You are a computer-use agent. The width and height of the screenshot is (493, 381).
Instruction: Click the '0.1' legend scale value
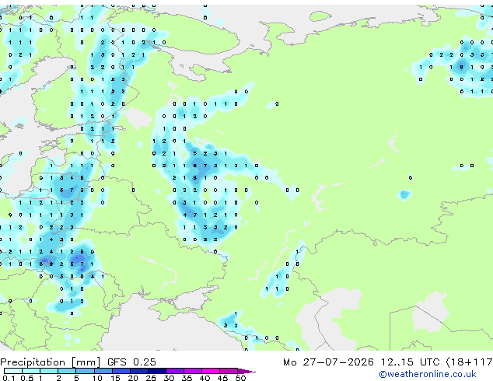(9, 378)
